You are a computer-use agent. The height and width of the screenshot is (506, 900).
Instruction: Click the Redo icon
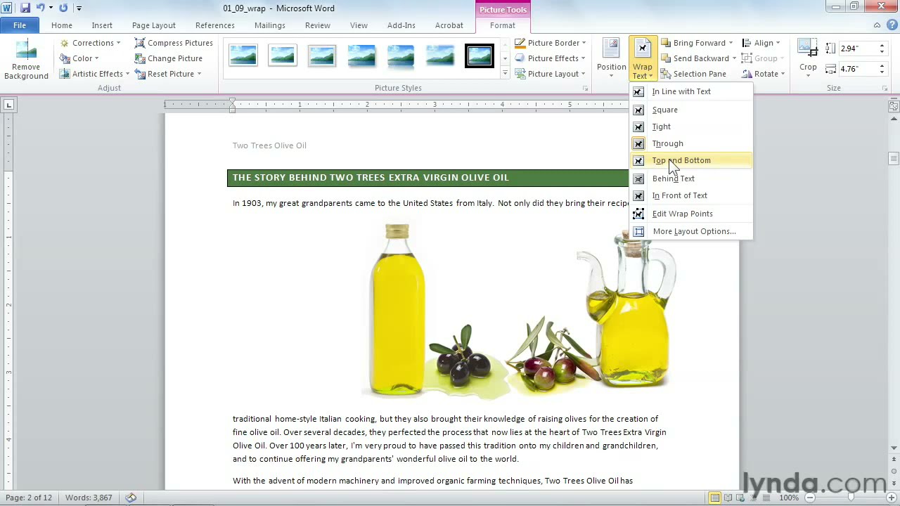click(x=63, y=8)
